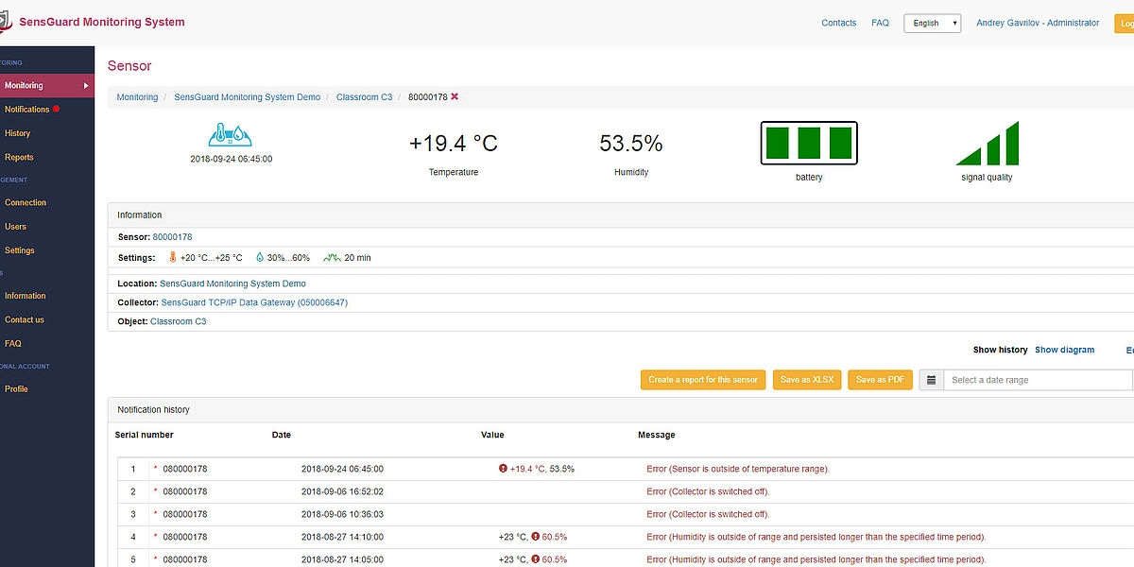This screenshot has height=567, width=1134.
Task: Click the calendar icon beside date range
Action: coord(931,380)
